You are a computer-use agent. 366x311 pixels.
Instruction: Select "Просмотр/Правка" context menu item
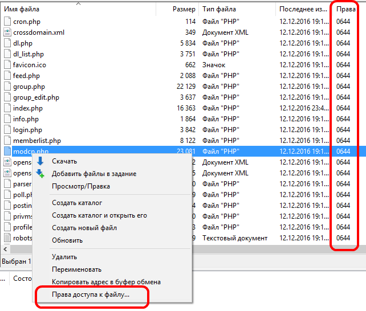coord(80,186)
